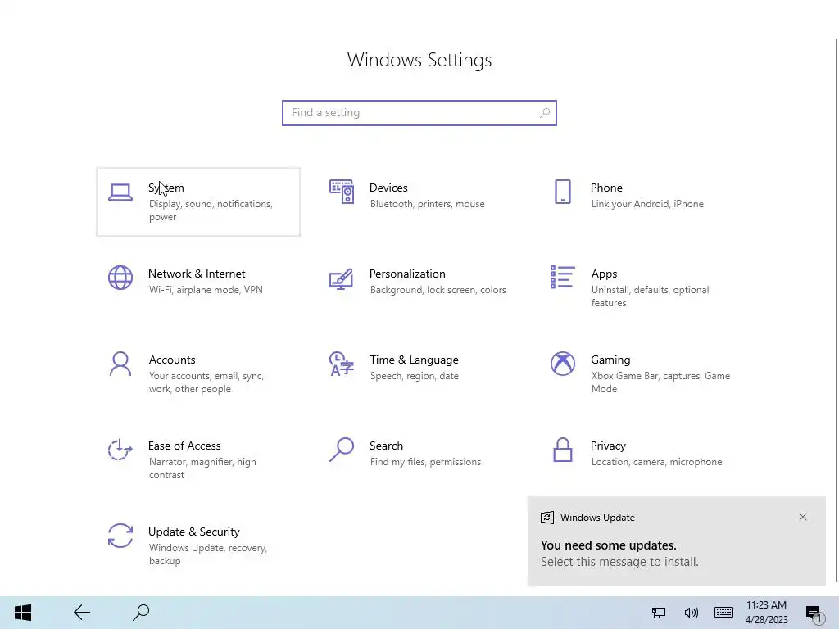This screenshot has height=629, width=839.
Task: Open the Personalization paintbrush icon
Action: coord(342,278)
